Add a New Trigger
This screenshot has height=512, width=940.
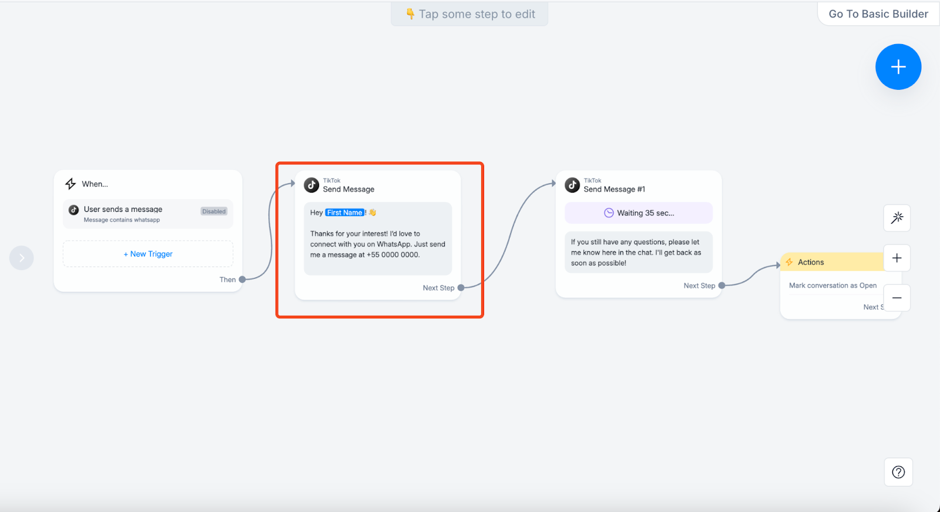148,254
